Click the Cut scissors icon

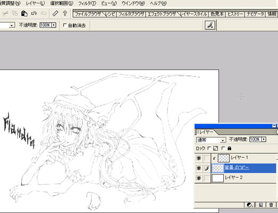pos(5,13)
